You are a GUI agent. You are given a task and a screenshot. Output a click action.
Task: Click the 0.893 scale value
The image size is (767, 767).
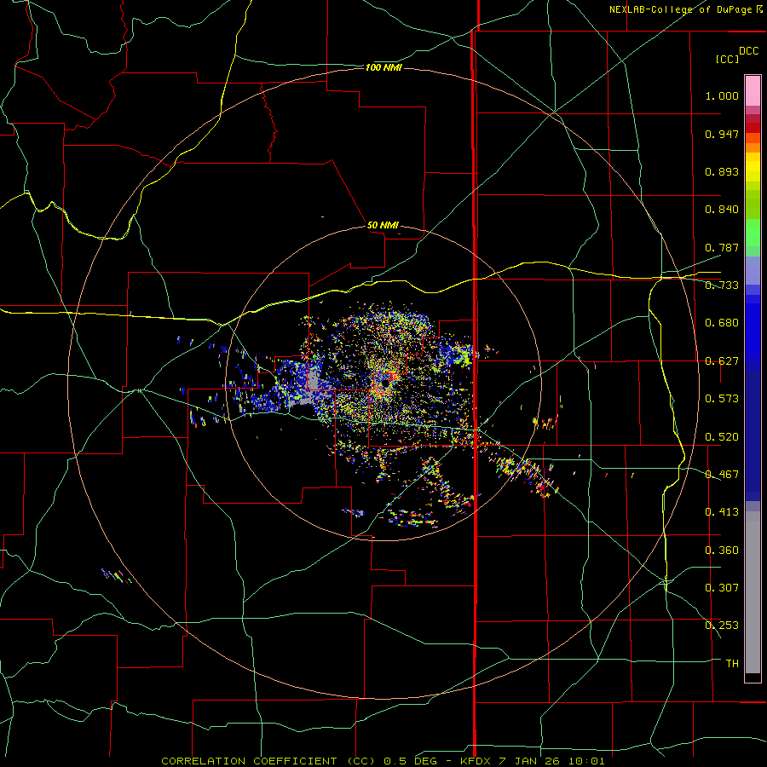[x=722, y=171]
